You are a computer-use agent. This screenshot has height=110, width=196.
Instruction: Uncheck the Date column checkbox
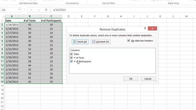71,54
